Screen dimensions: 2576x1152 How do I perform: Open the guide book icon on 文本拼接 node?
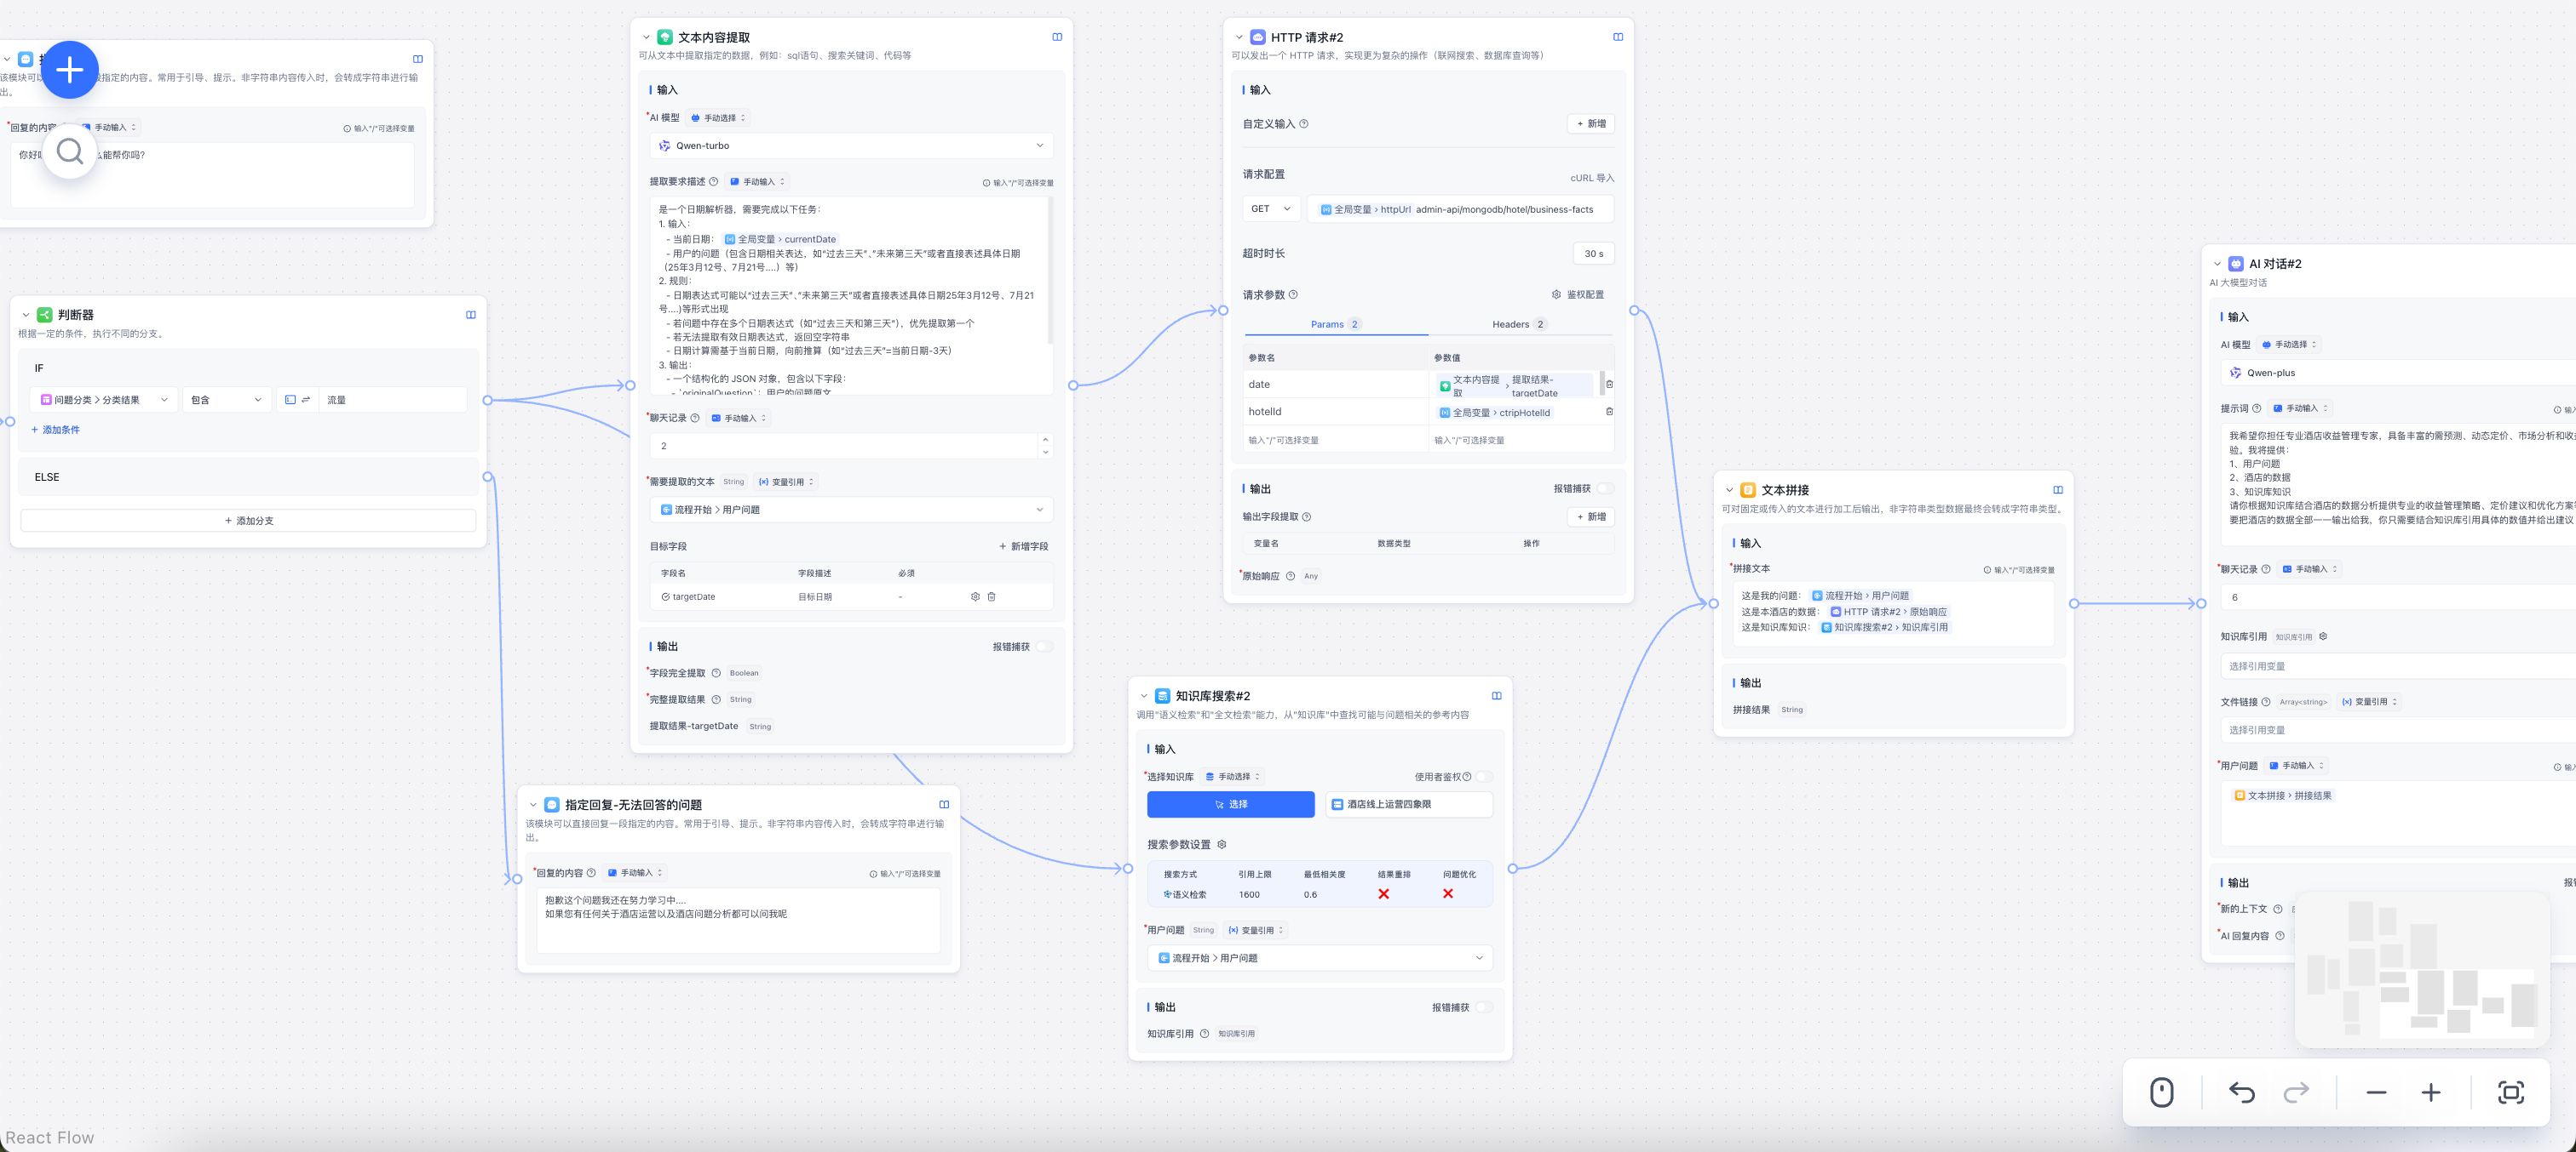click(x=2058, y=489)
